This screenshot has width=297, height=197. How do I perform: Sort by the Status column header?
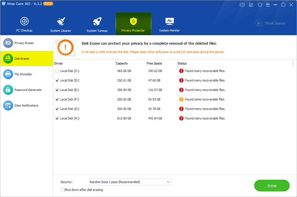(x=235, y=63)
